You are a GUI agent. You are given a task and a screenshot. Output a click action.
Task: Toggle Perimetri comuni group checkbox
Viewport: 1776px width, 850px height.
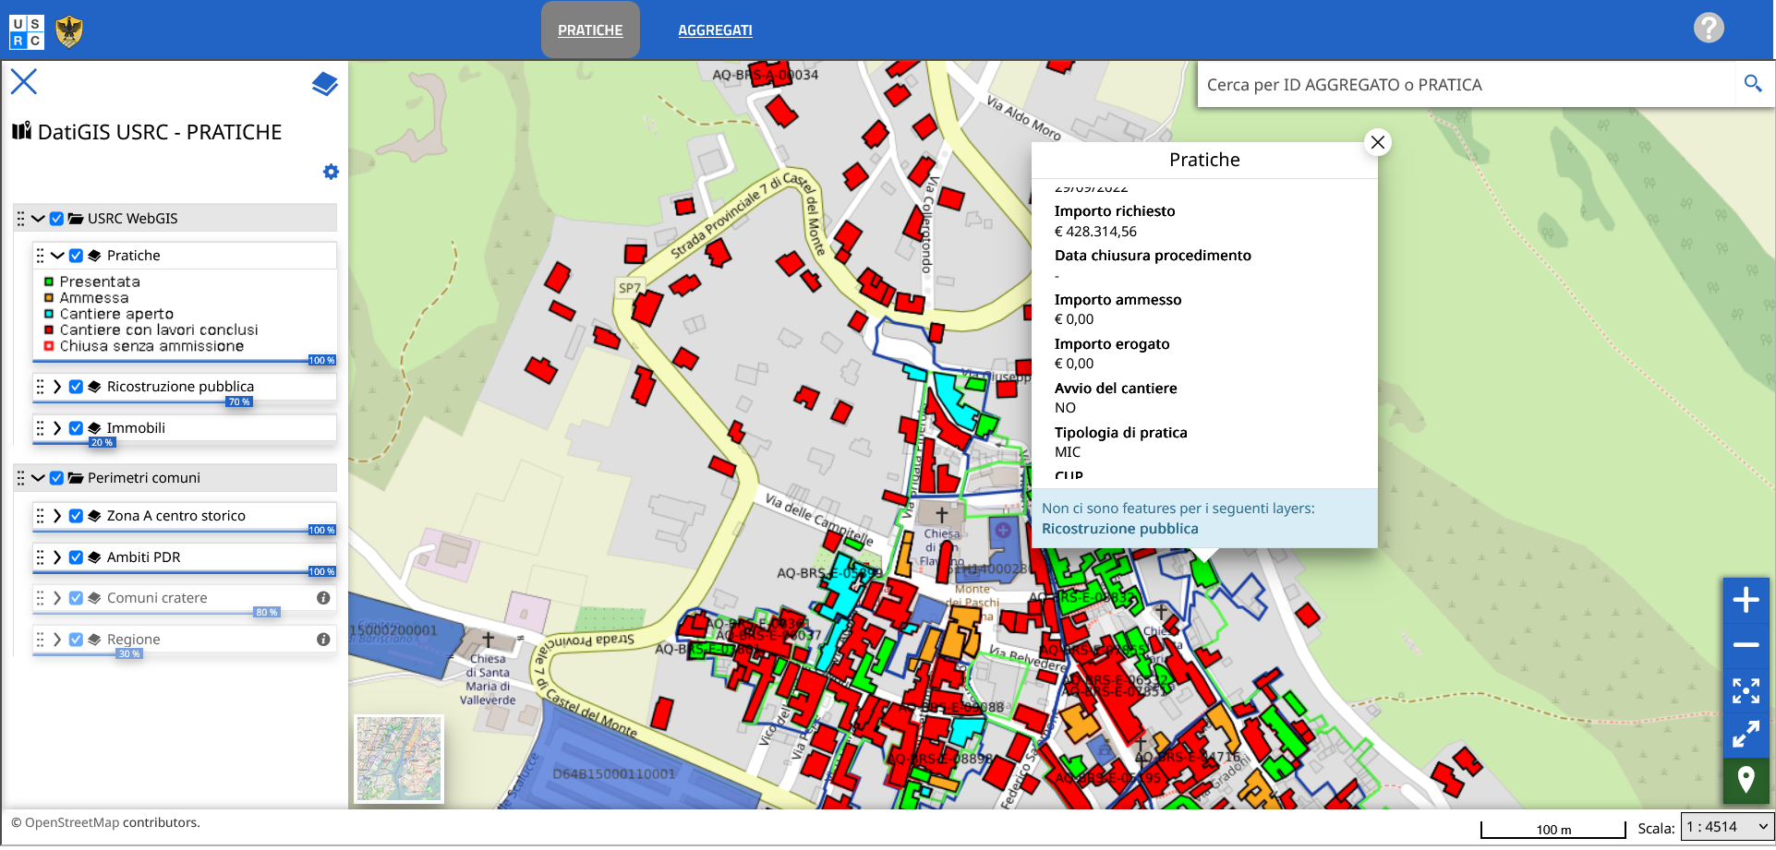[56, 478]
